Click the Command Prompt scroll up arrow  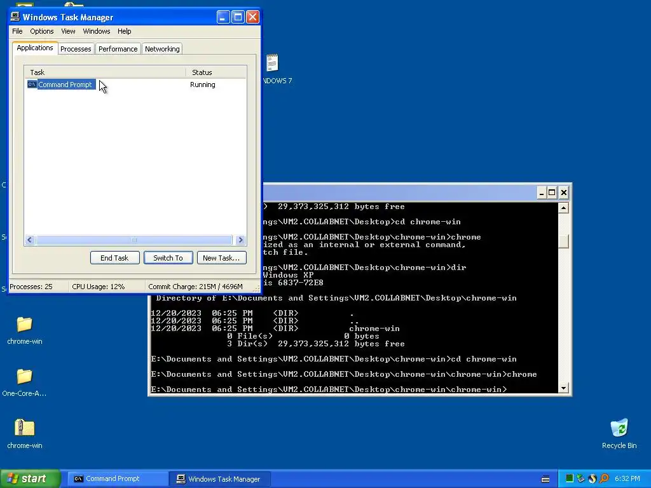pos(563,208)
